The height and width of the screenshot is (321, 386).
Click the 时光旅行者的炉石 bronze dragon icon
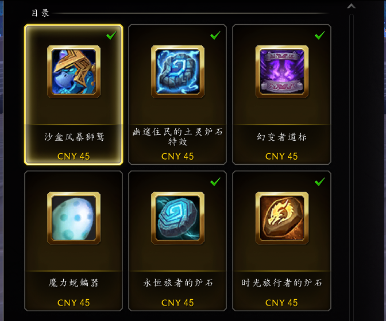282,218
